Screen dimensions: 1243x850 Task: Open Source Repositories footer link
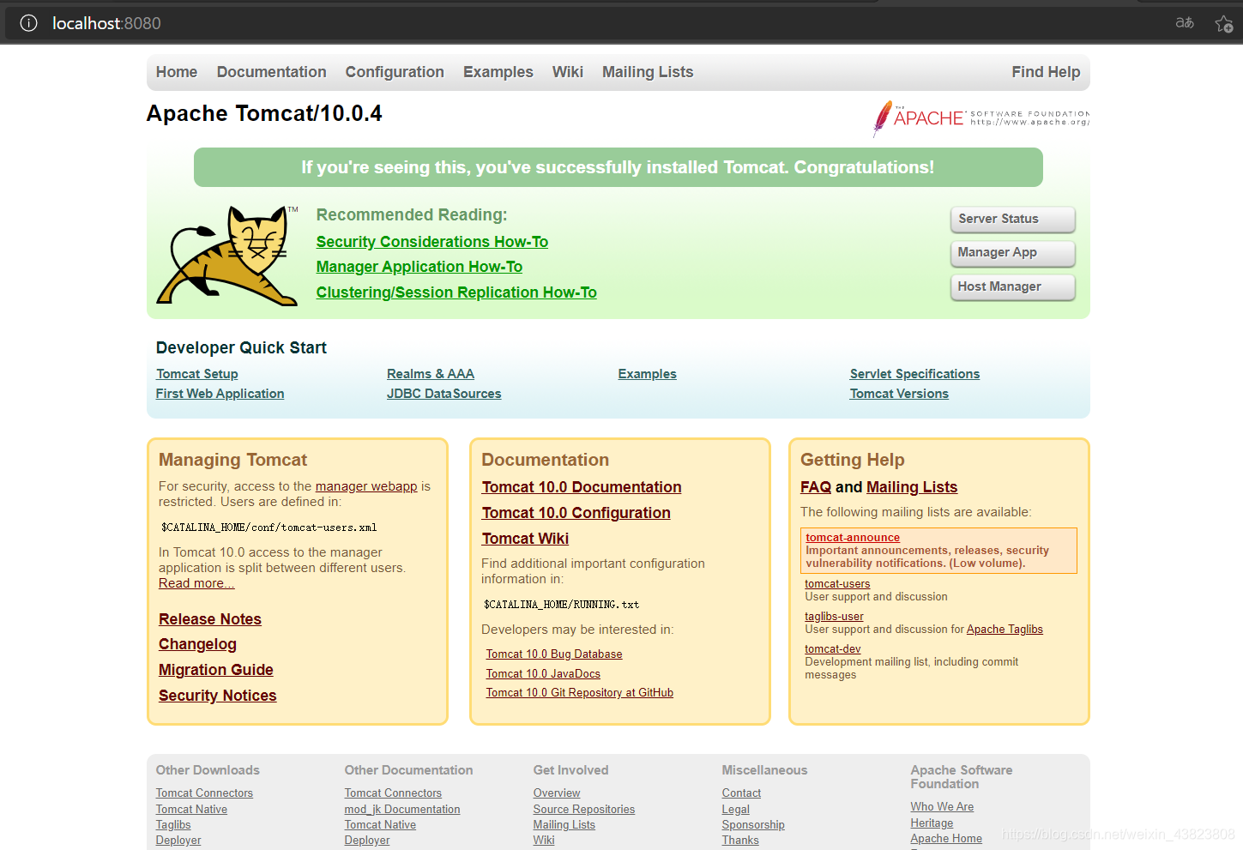(x=584, y=810)
